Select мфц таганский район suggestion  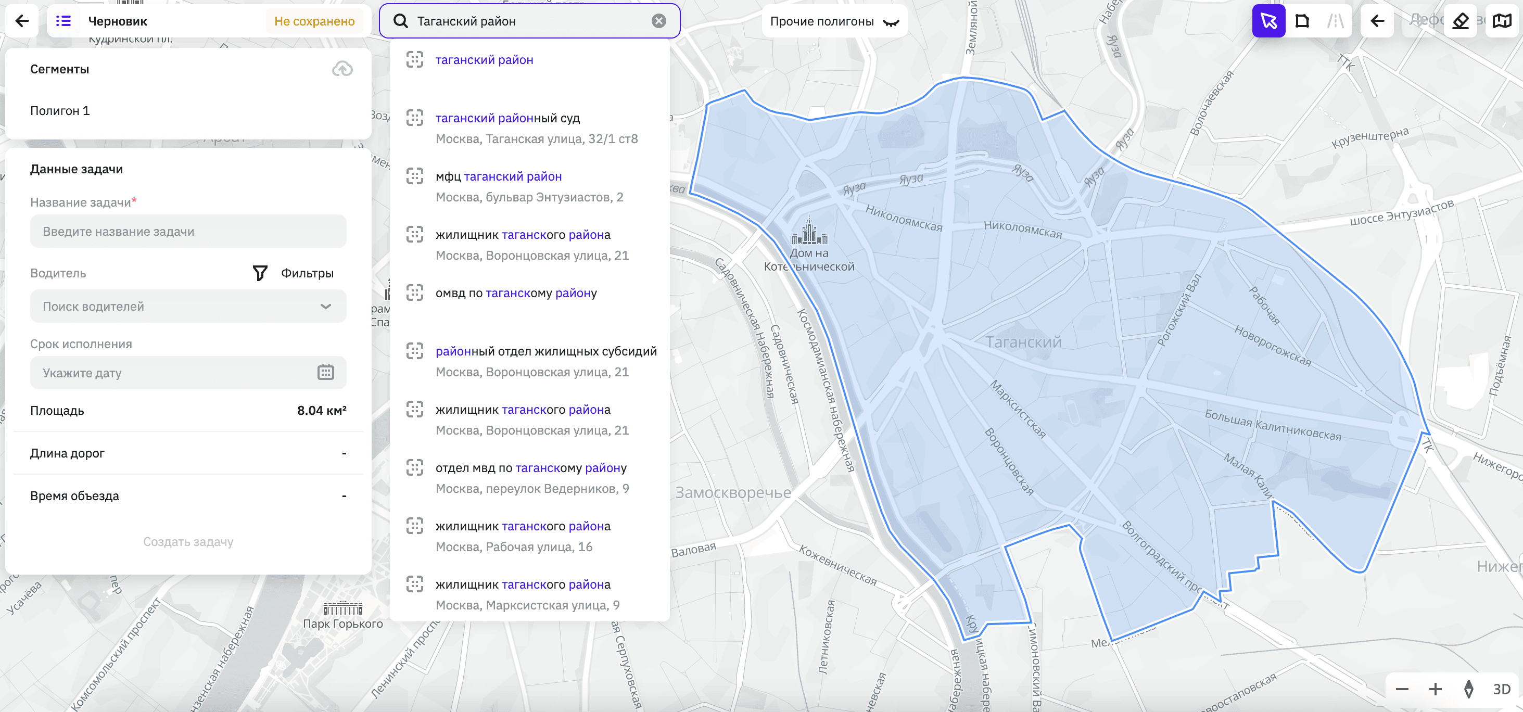pos(499,175)
